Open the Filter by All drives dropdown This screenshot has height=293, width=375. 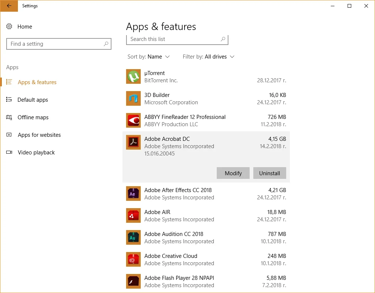point(208,57)
